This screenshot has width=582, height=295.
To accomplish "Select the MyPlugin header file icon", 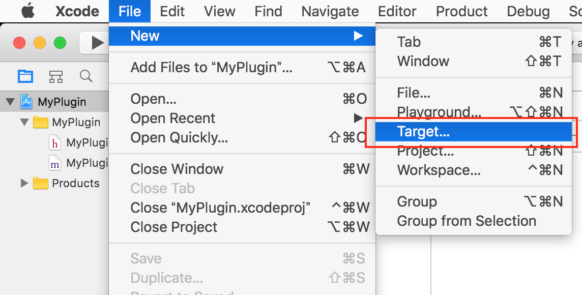I will coord(55,143).
